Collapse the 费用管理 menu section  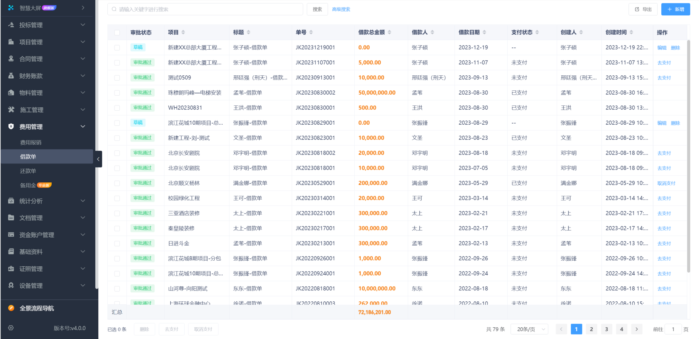[83, 127]
